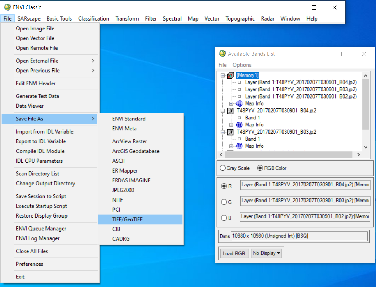Open the Basic Tools menu
This screenshot has height=287, width=376.
tap(59, 19)
